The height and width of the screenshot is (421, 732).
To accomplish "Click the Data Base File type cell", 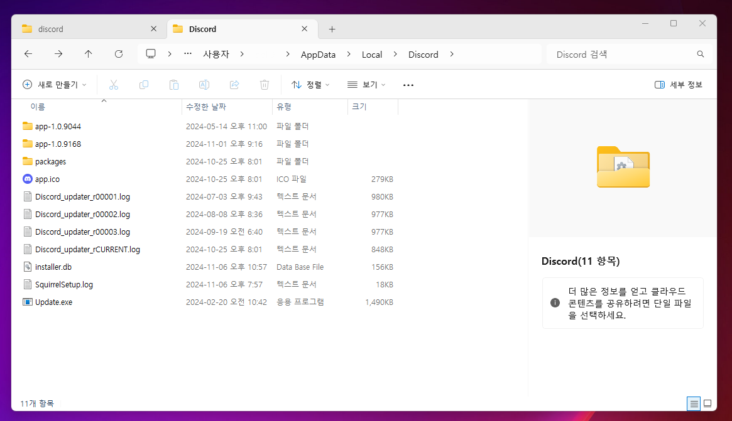I will 300,267.
